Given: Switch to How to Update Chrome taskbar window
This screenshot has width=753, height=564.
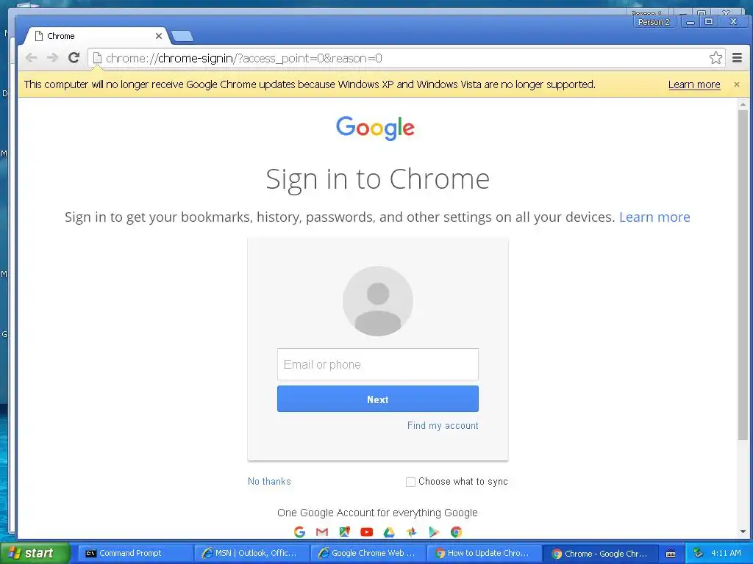Looking at the screenshot, I should pyautogui.click(x=484, y=553).
